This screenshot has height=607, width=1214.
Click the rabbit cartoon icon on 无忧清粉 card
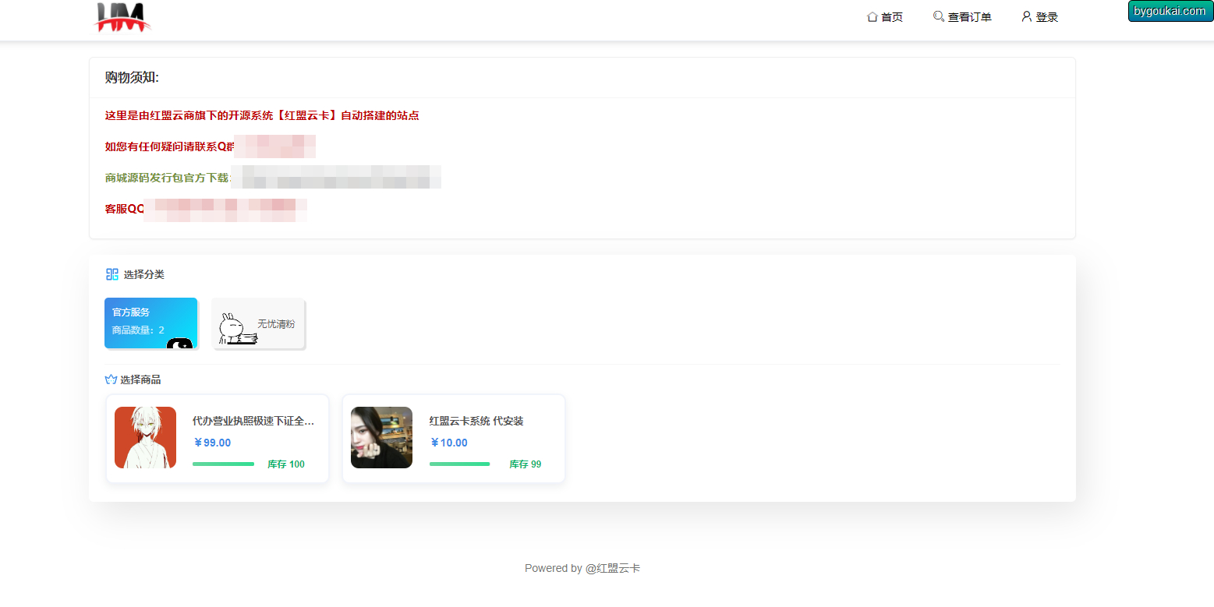[237, 328]
